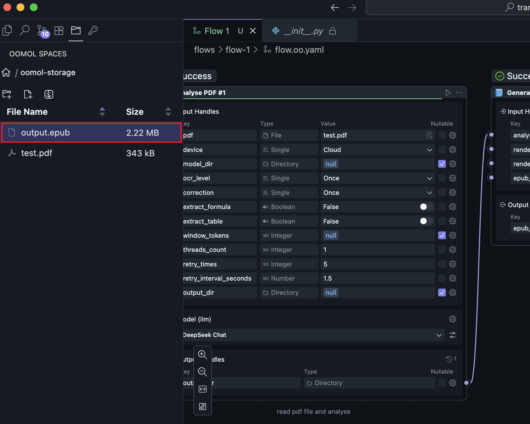Image resolution: width=530 pixels, height=424 pixels.
Task: Uncheck the nullable checkbox for window_tokens
Action: pos(442,235)
